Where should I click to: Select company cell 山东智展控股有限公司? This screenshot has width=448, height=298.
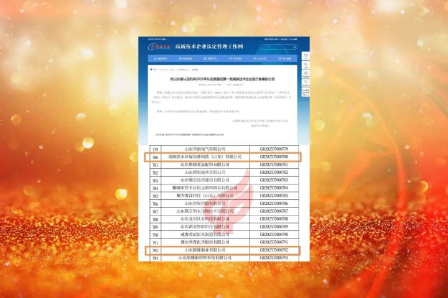[x=205, y=204]
